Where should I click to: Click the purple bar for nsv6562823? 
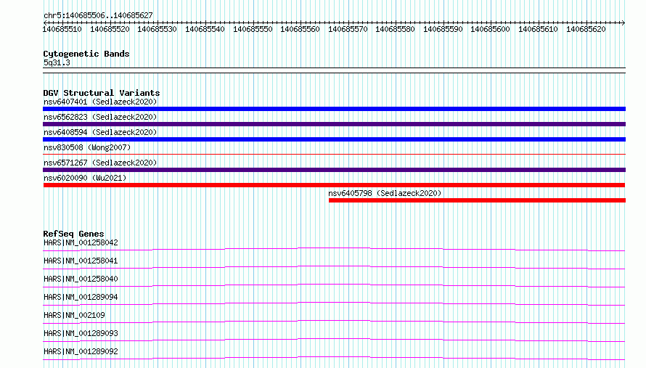tap(334, 124)
